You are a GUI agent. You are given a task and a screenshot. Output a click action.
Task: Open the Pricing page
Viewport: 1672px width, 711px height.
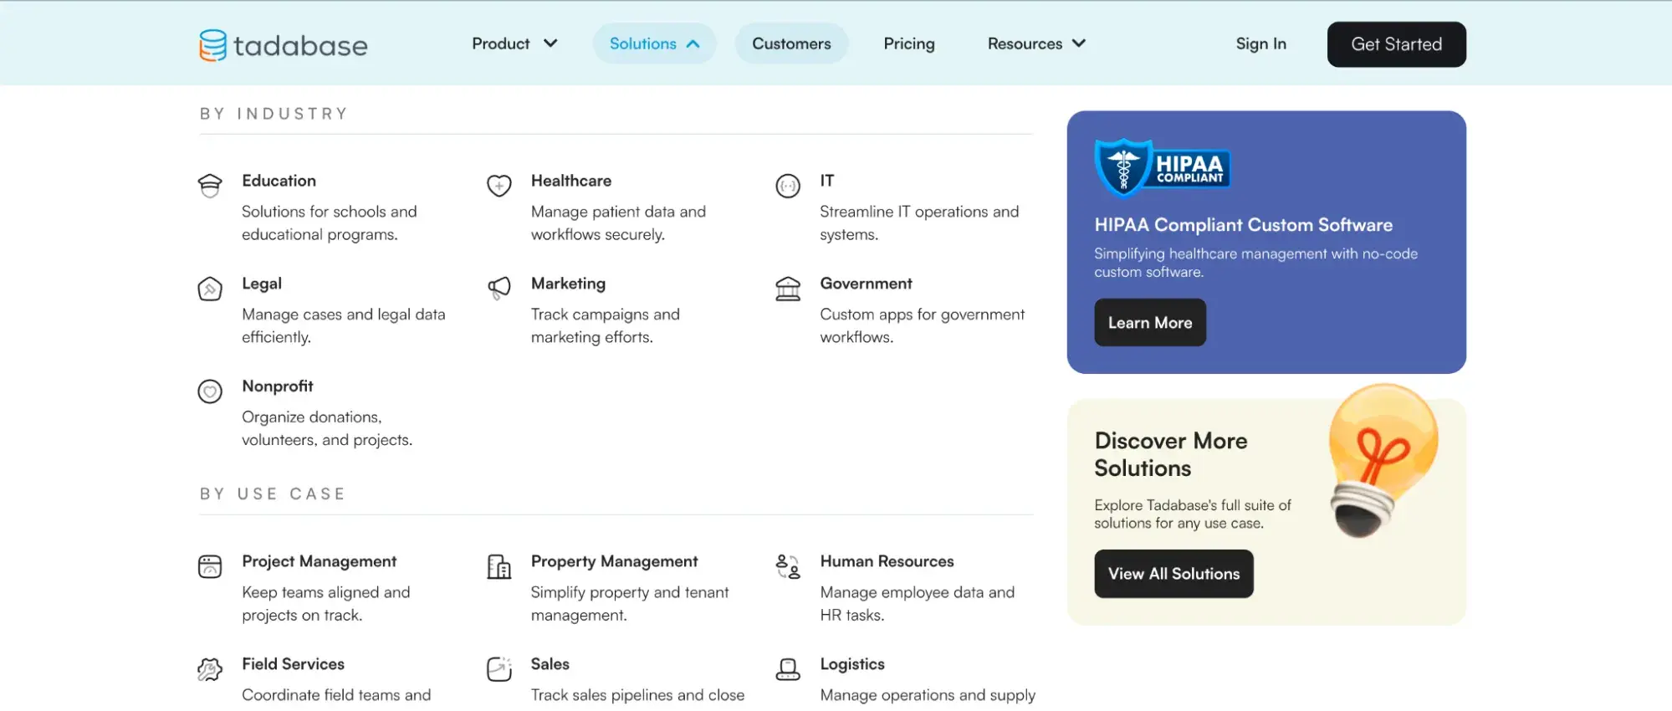(909, 43)
